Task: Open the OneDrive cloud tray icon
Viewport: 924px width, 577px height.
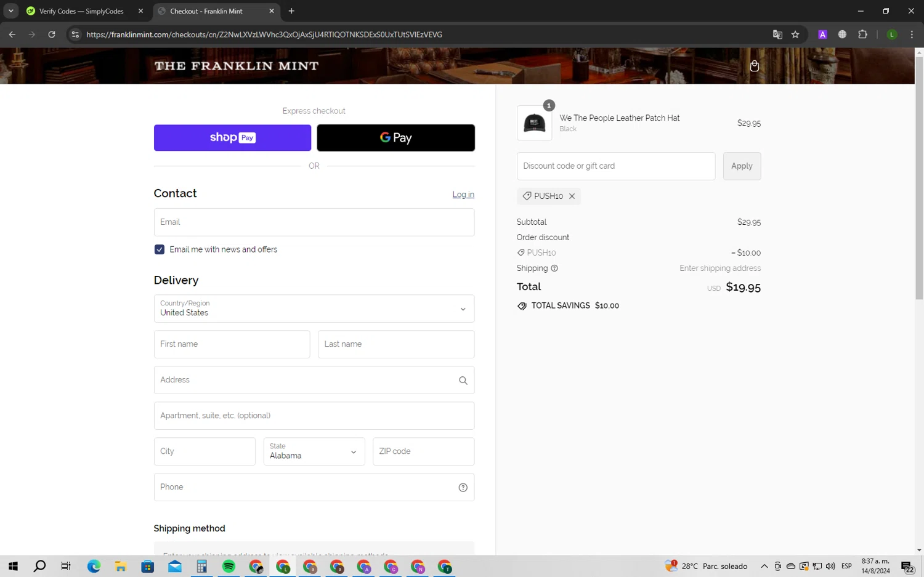Action: [x=791, y=567]
